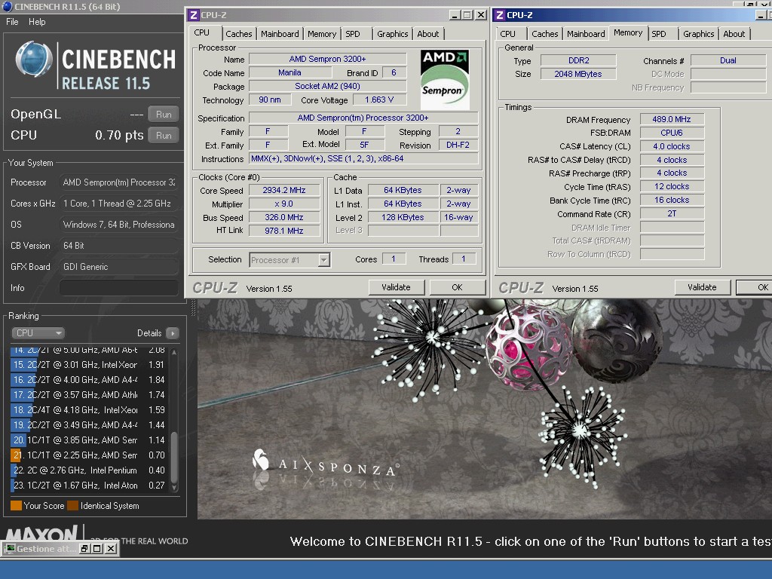
Task: Maximize the minimized Gestione window
Action: [x=97, y=549]
